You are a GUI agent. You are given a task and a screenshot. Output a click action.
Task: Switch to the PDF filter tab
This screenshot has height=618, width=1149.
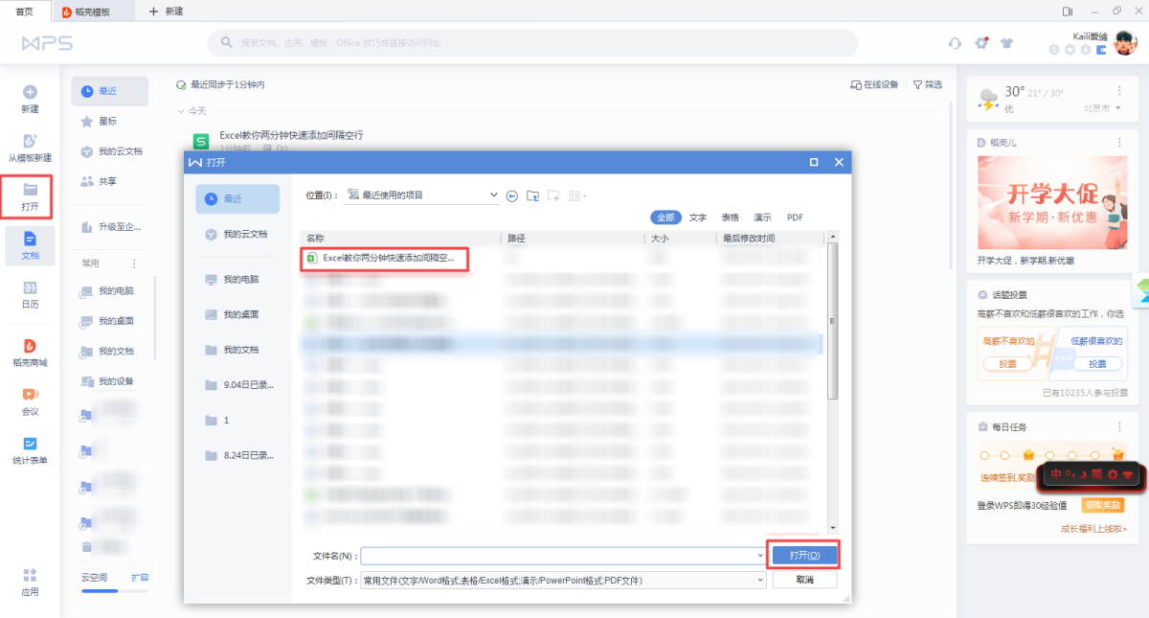click(795, 217)
